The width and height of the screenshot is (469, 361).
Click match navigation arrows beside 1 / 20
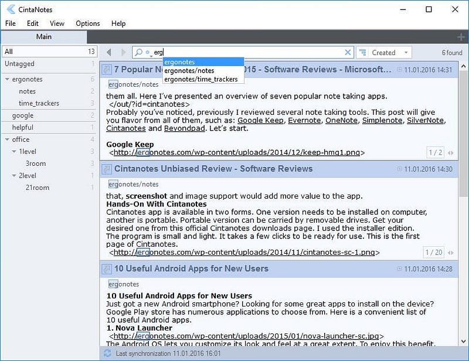[x=450, y=253]
